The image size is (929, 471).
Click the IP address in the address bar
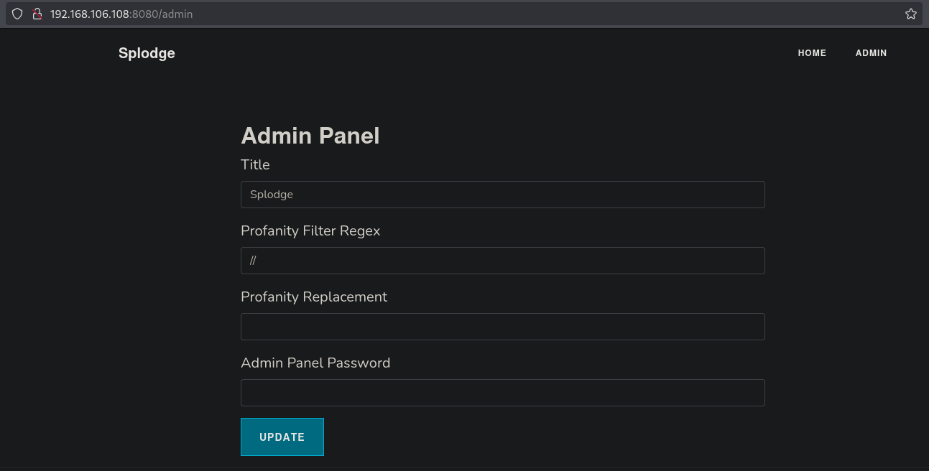[x=90, y=14]
